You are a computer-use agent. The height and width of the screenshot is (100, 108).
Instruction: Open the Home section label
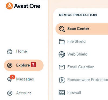[x=21, y=51]
